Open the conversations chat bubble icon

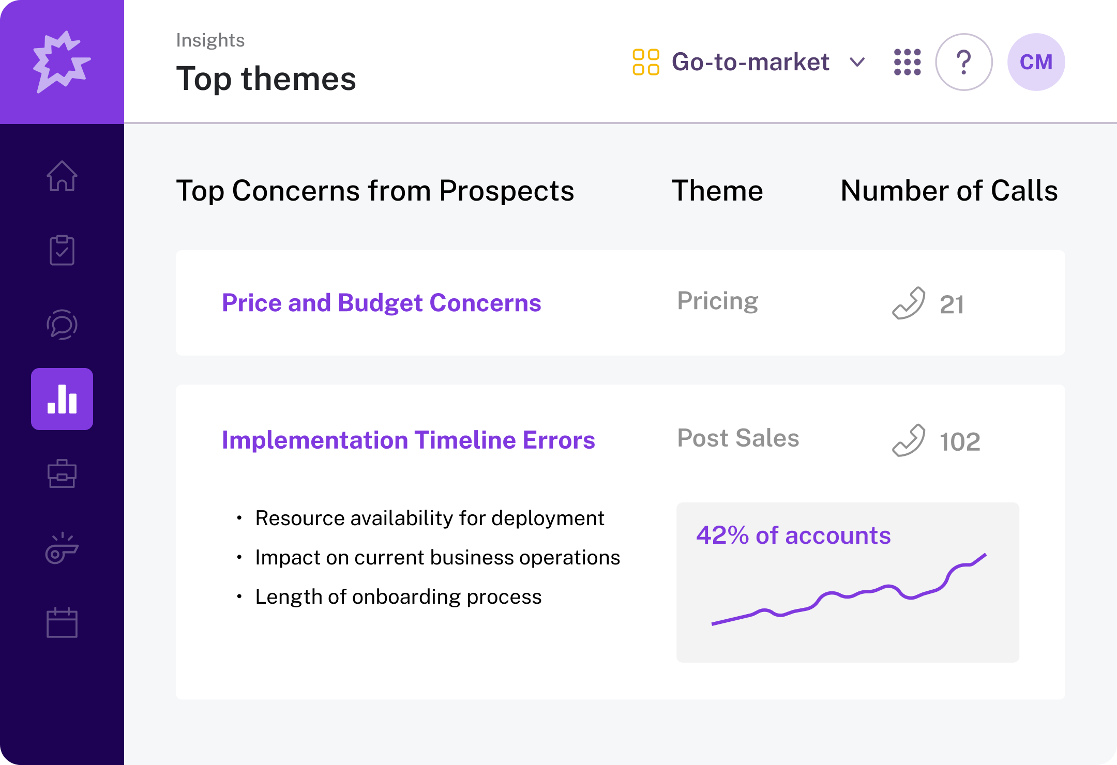[62, 325]
